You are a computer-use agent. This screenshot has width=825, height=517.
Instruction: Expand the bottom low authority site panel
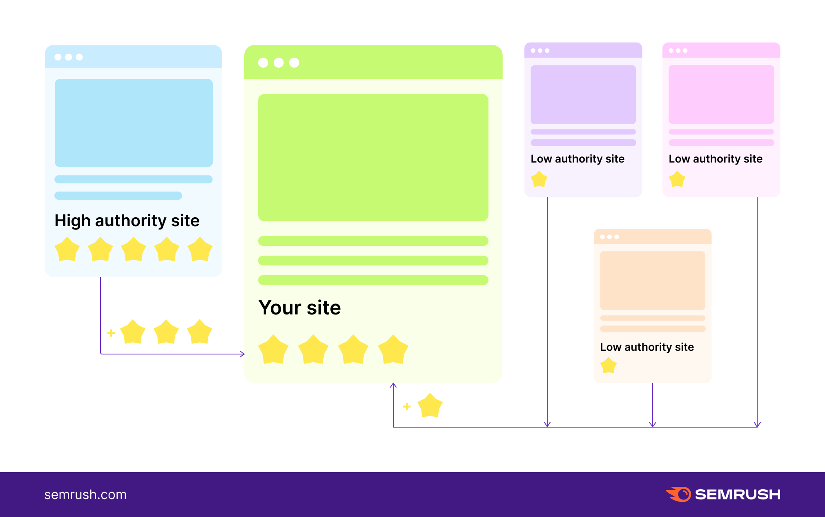pyautogui.click(x=649, y=304)
